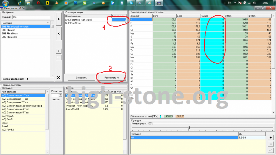Click the Сохранить button
This screenshot has width=276, height=155.
click(x=81, y=78)
